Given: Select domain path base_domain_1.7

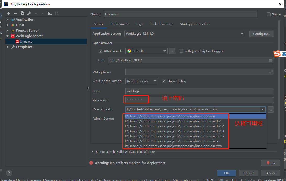Looking at the screenshot, I should tap(195, 121).
